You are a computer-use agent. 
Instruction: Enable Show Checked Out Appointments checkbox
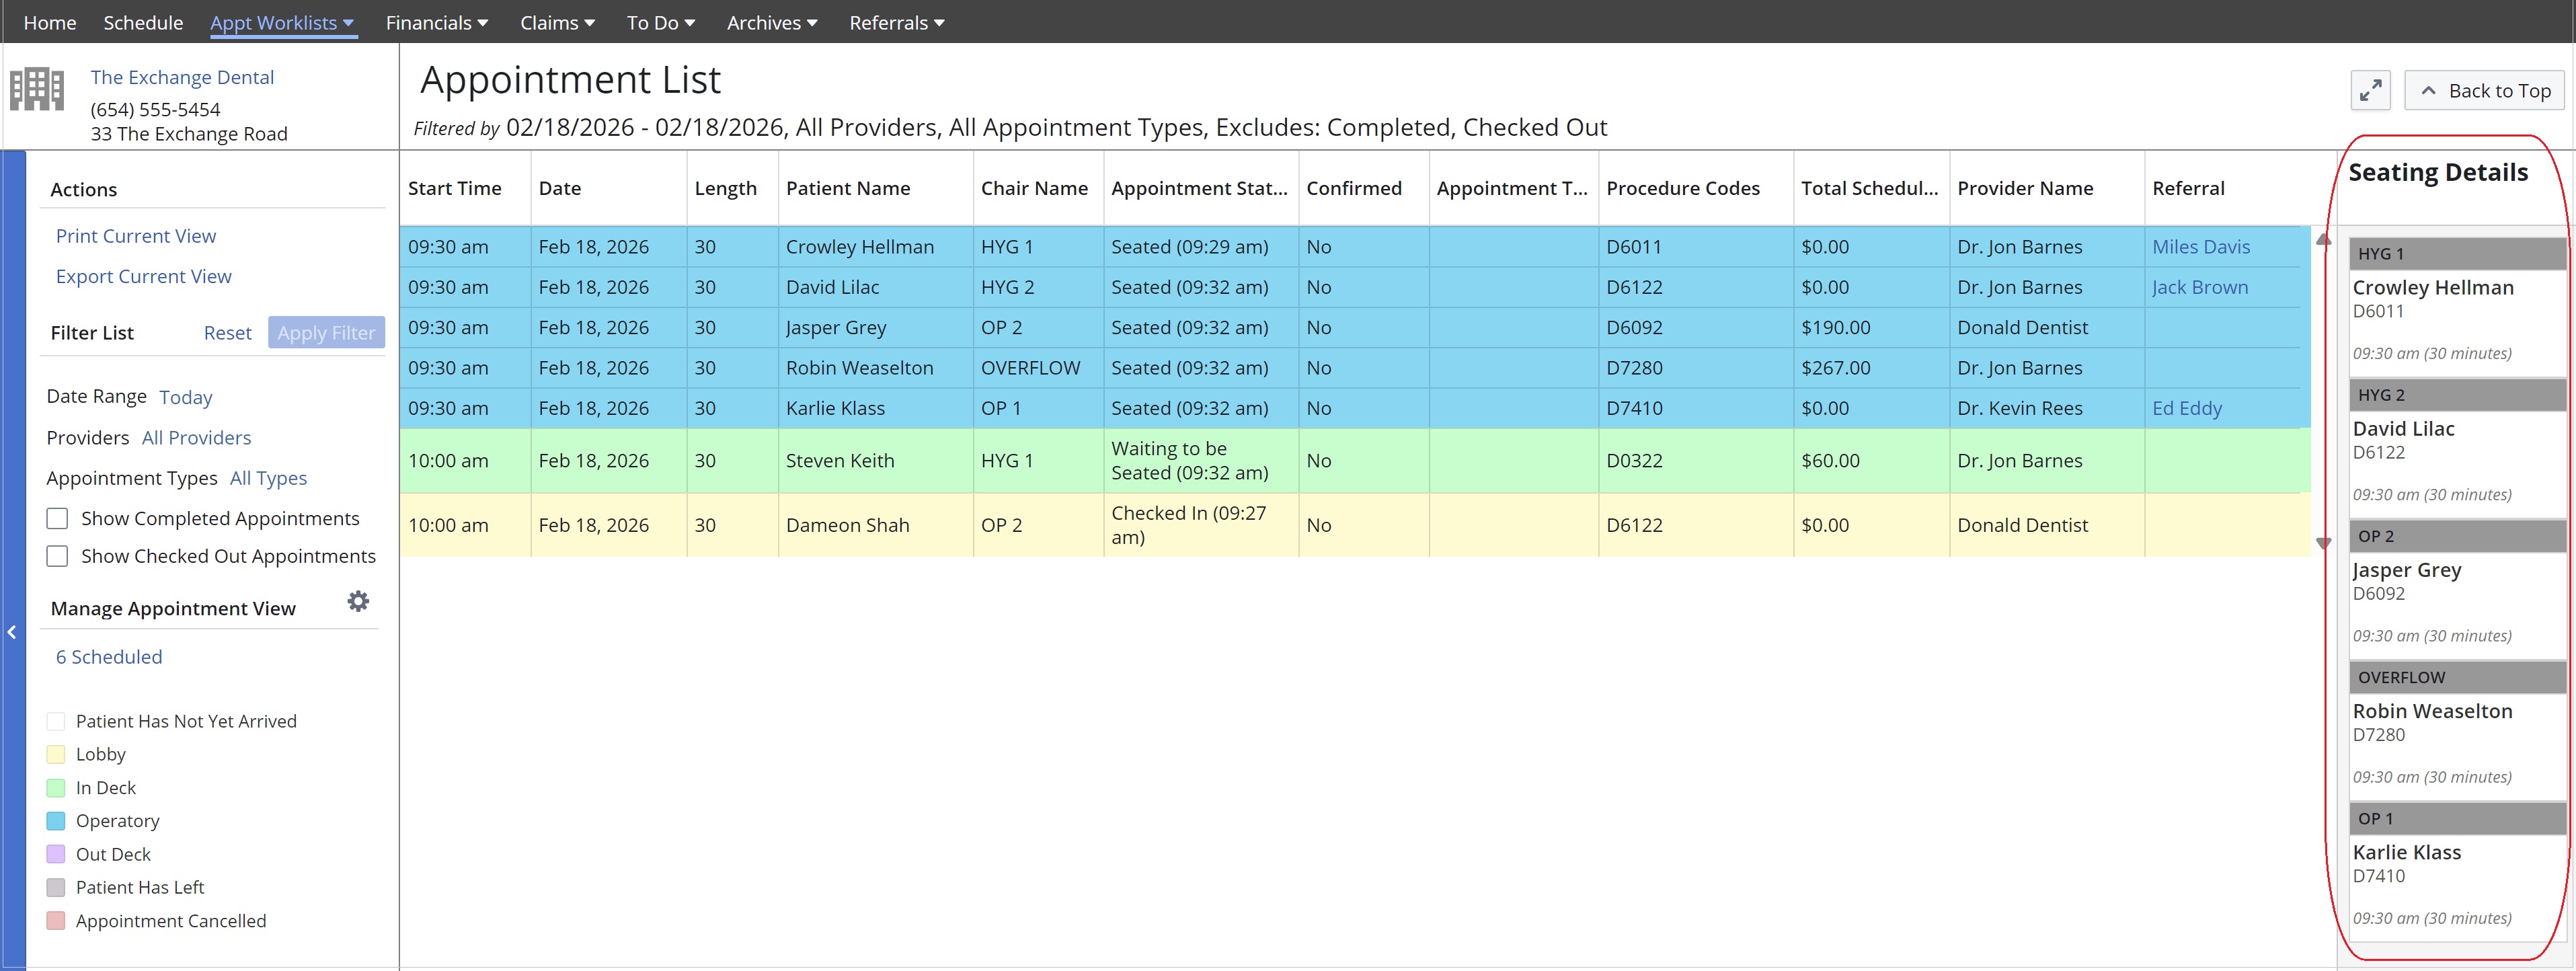point(58,556)
